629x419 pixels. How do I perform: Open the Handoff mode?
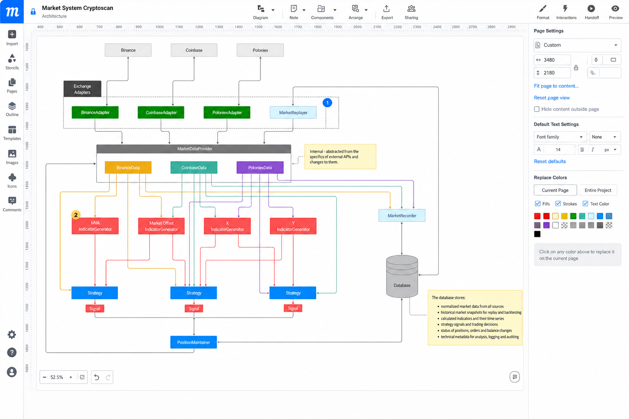click(592, 12)
